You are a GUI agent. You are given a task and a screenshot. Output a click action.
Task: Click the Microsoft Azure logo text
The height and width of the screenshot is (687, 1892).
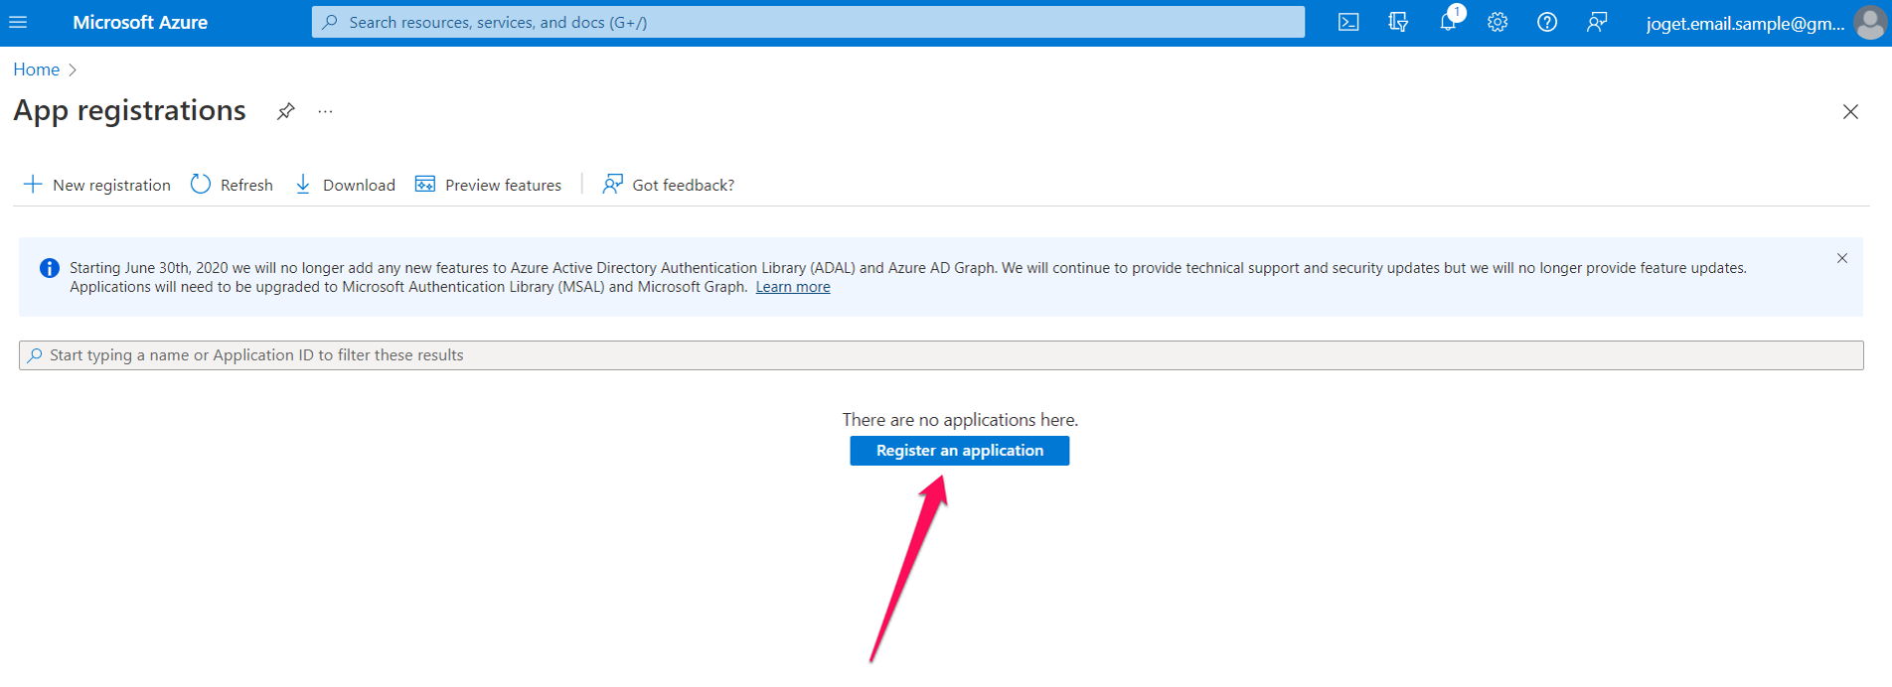click(x=140, y=22)
